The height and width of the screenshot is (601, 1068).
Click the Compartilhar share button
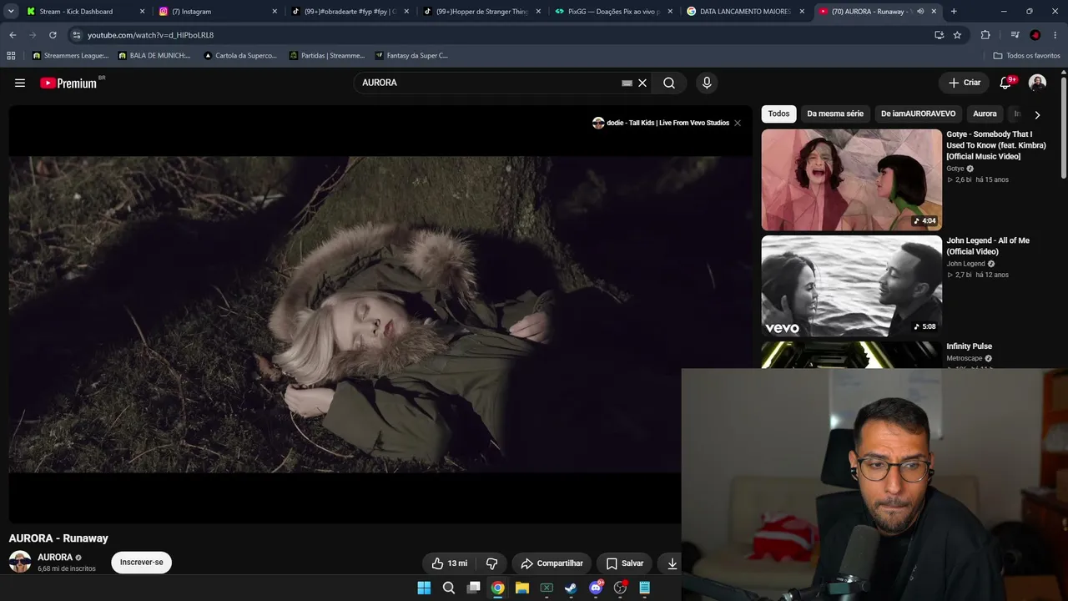click(552, 563)
